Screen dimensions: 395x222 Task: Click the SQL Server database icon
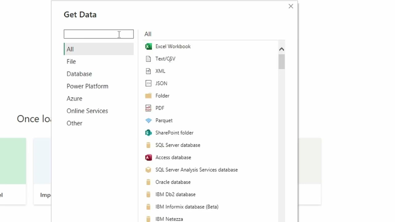coord(148,145)
